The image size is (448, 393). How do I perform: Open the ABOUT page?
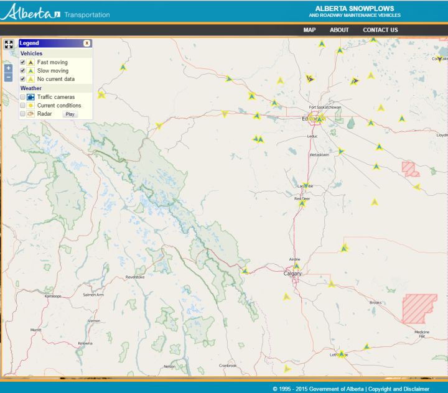point(339,30)
